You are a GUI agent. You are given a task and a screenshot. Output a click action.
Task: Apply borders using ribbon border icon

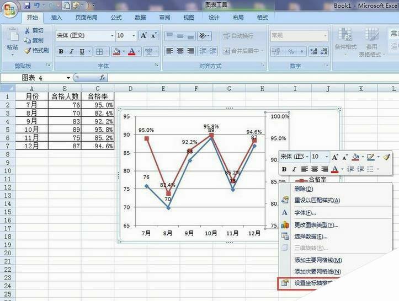pos(99,52)
